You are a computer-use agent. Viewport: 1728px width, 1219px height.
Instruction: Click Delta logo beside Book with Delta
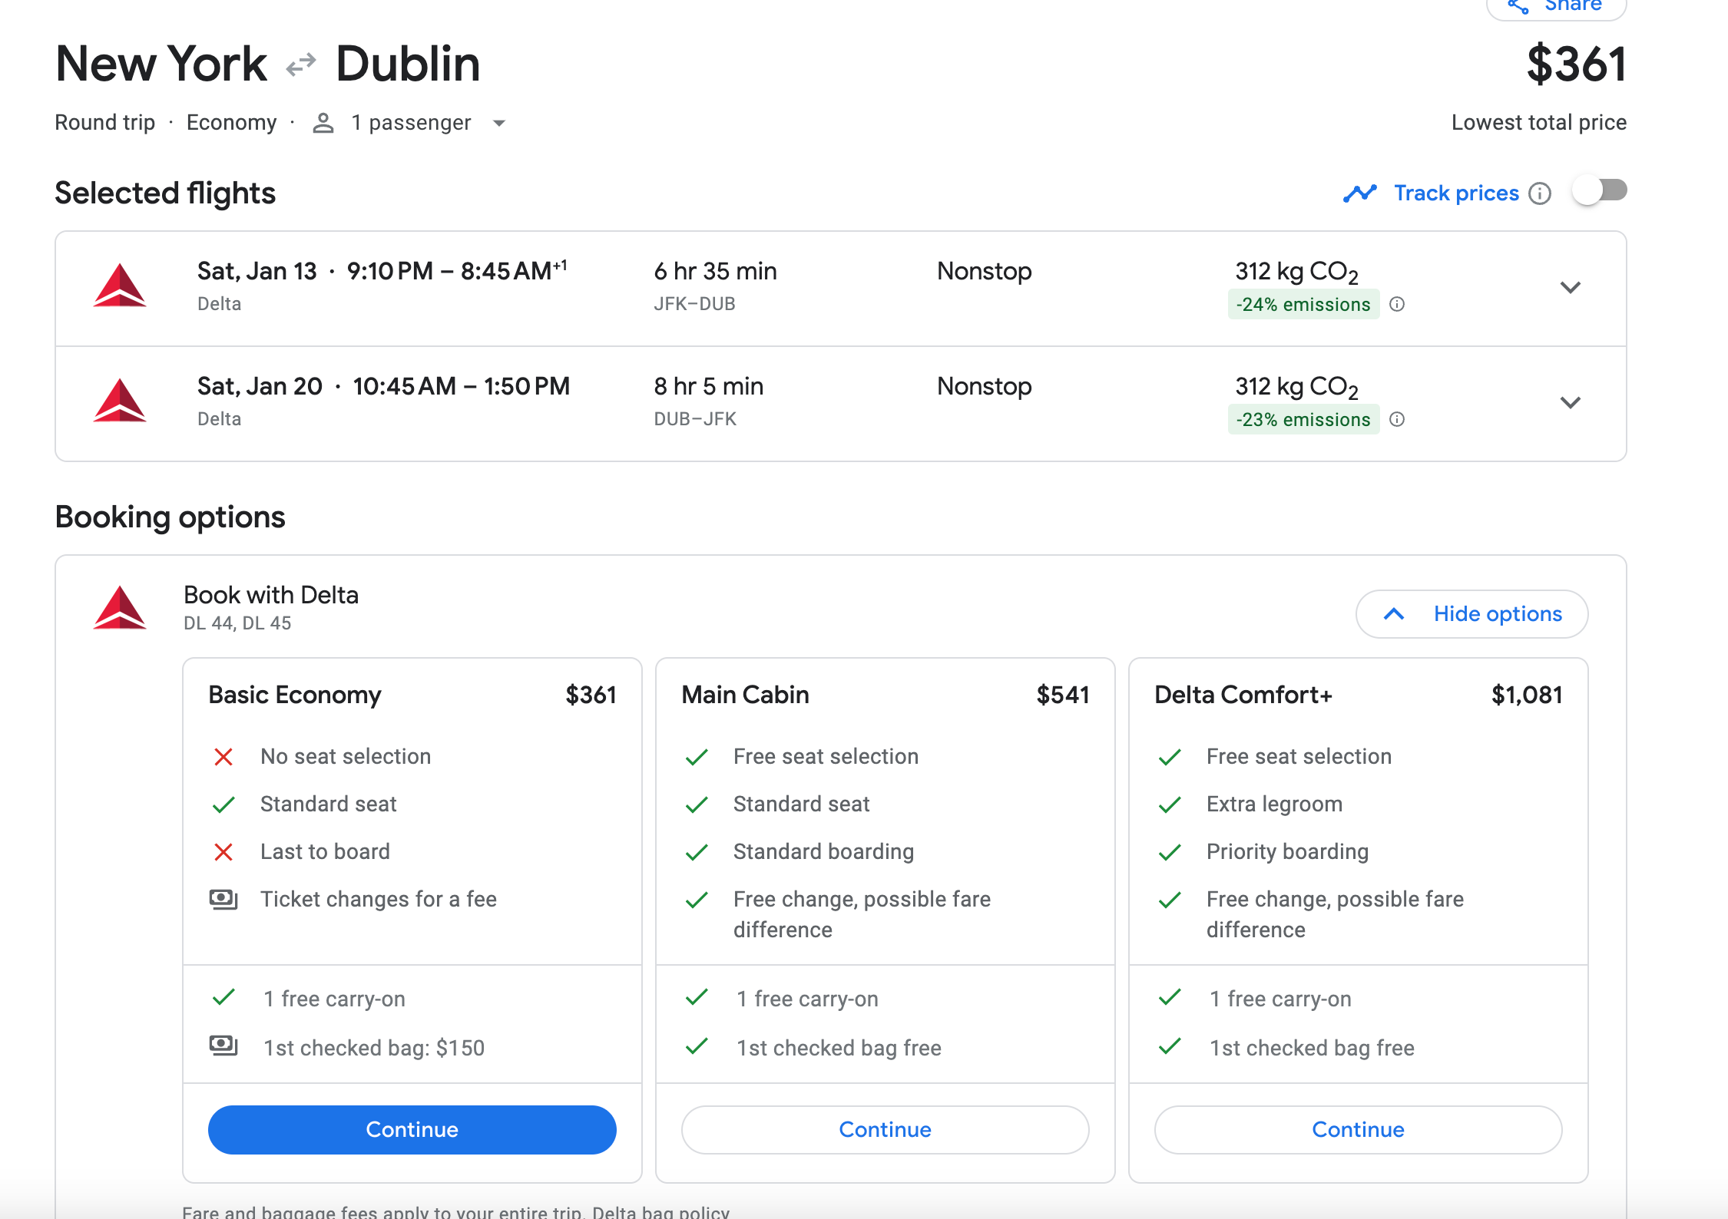point(120,609)
